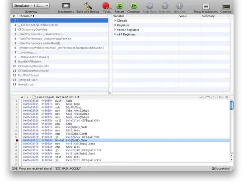Expand the Registers disclosure triangle
244x185 pixels.
(115, 25)
